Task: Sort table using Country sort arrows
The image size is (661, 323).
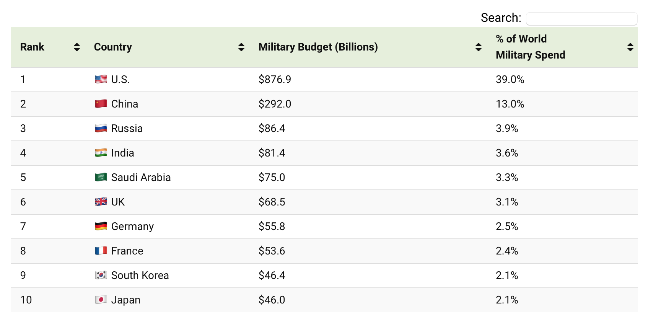Action: [241, 47]
